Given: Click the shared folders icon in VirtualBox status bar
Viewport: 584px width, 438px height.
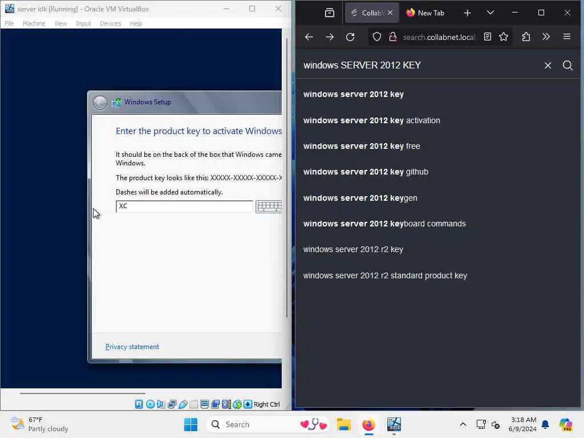Looking at the screenshot, I should 194,404.
